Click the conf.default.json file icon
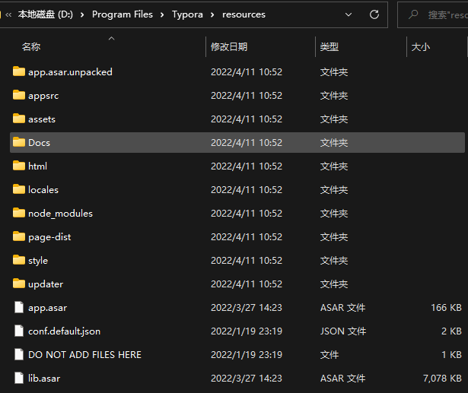Viewport: 468px width, 393px height. (x=19, y=331)
